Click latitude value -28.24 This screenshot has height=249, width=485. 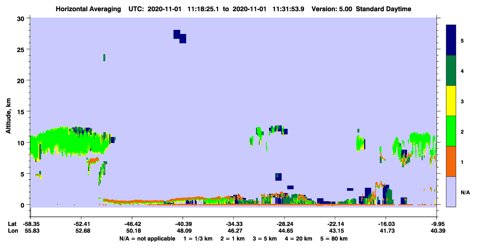pos(284,224)
